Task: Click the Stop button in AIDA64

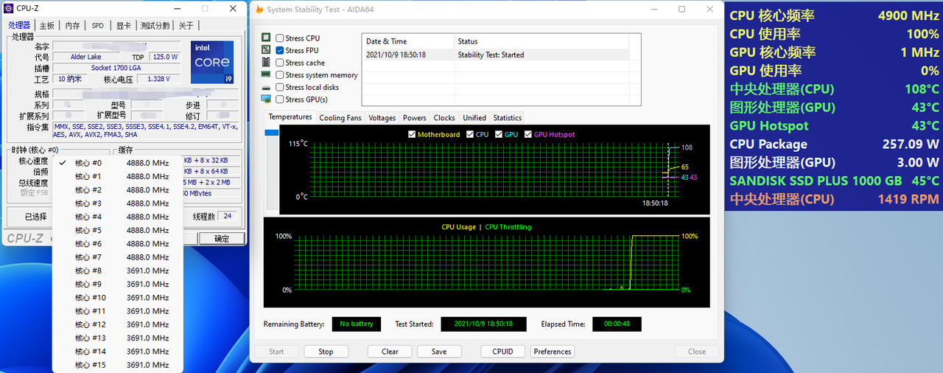Action: click(326, 352)
